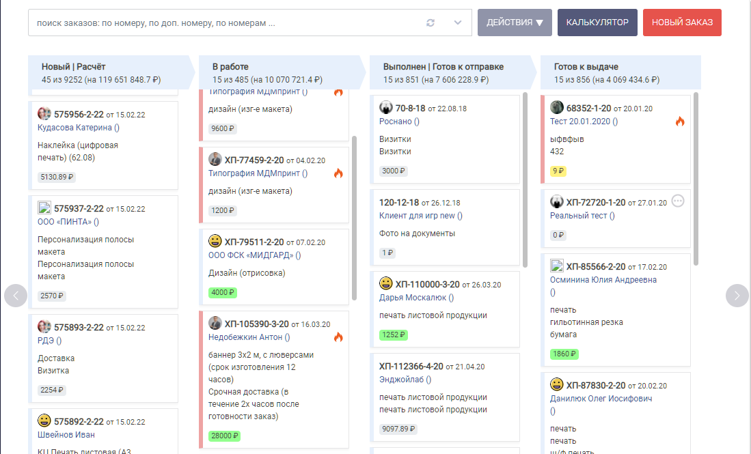Screen dimensions: 751x454
Task: Select the Новый | Расчёт column header
Action: click(111, 73)
